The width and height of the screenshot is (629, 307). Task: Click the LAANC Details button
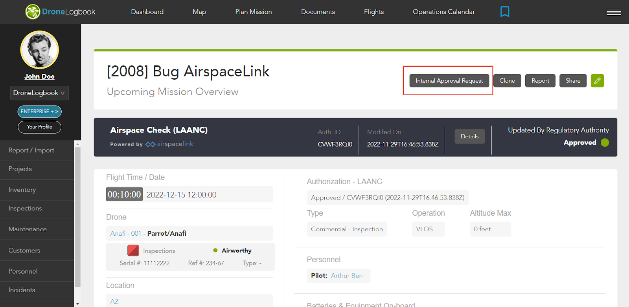470,136
